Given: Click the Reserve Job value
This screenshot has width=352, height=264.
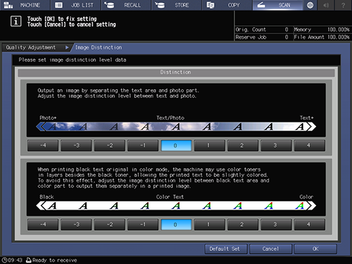Looking at the screenshot, I should pos(287,37).
